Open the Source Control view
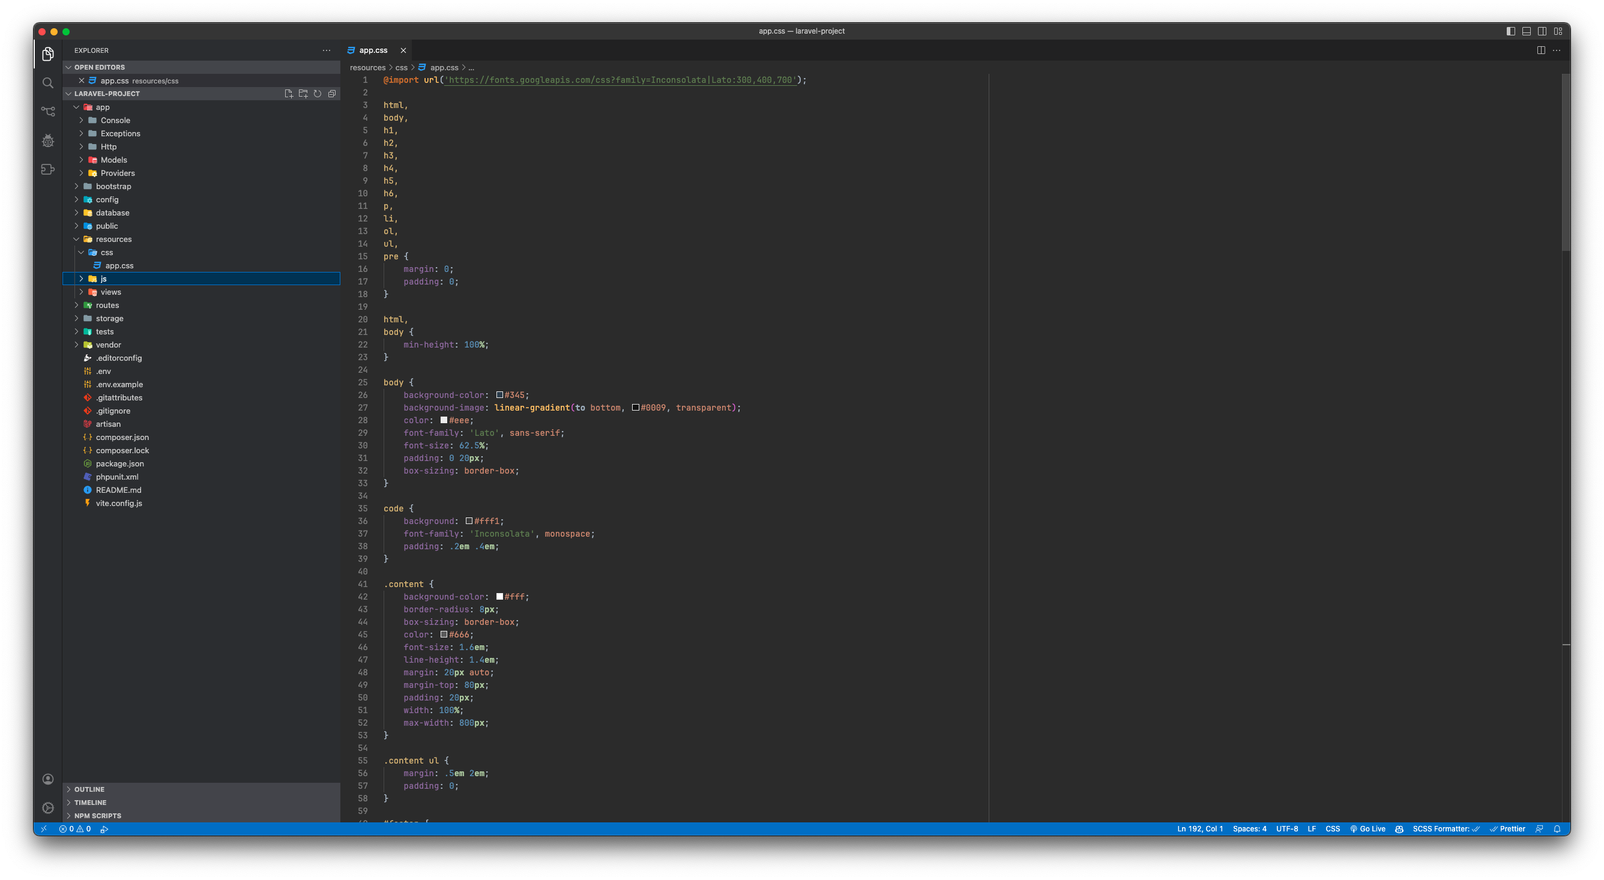The image size is (1604, 880). coord(48,112)
